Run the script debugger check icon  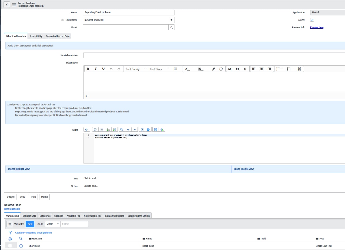point(162,129)
